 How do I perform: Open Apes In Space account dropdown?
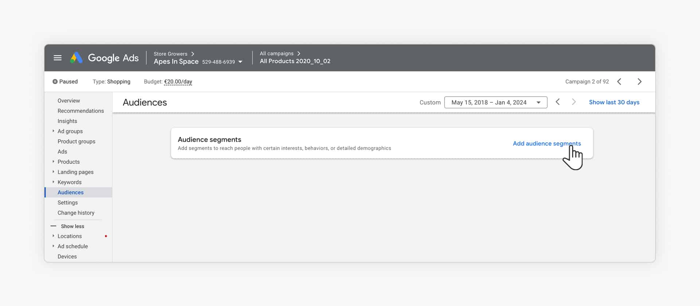point(240,62)
